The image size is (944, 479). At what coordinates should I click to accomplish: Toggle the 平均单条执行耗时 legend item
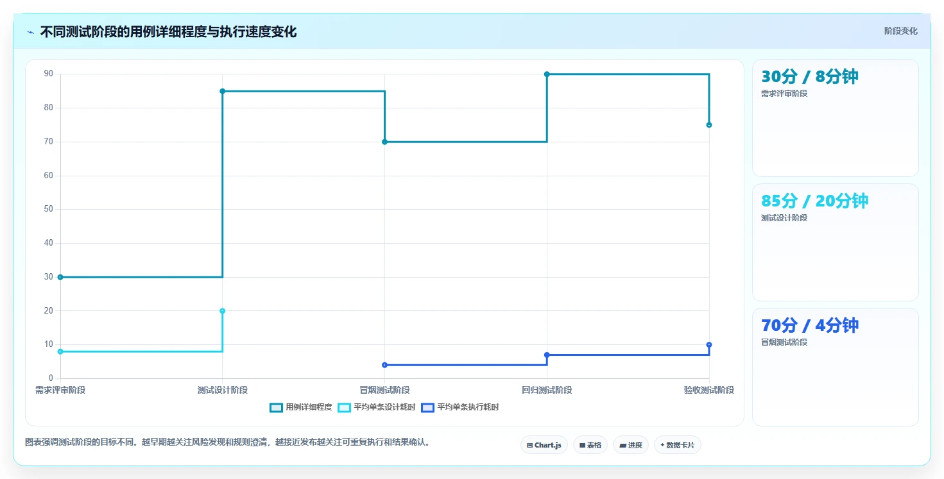(459, 407)
